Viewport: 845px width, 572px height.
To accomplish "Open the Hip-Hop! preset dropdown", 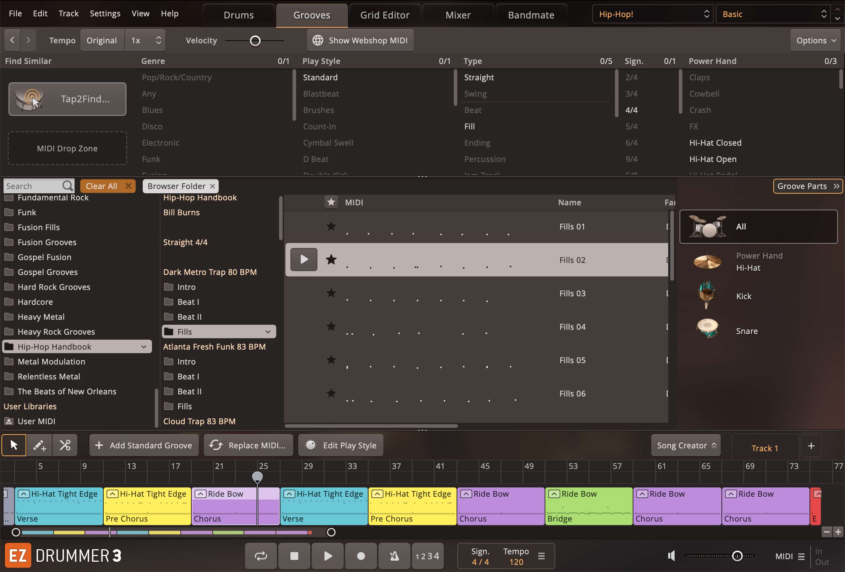I will [653, 14].
